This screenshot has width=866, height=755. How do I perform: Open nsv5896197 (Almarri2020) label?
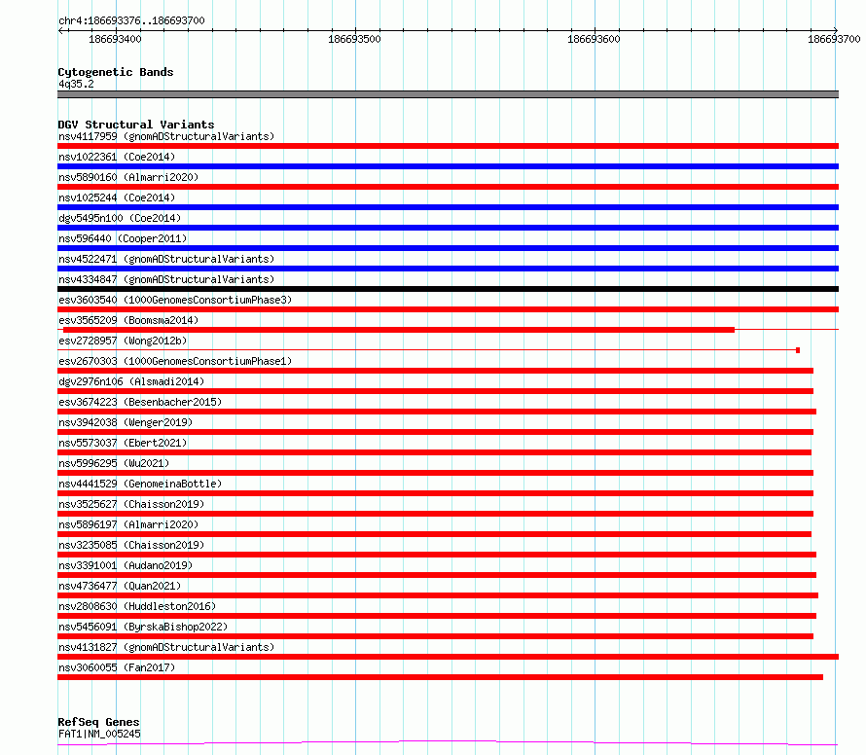pyautogui.click(x=128, y=524)
